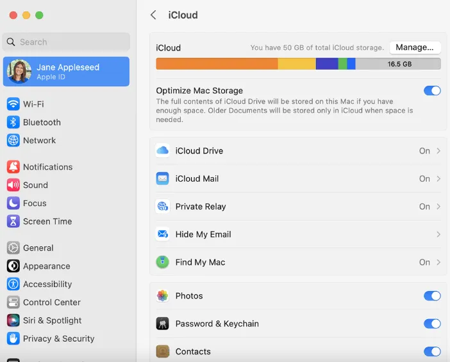The width and height of the screenshot is (450, 362).
Task: Click the Find My Mac row label
Action: (200, 262)
